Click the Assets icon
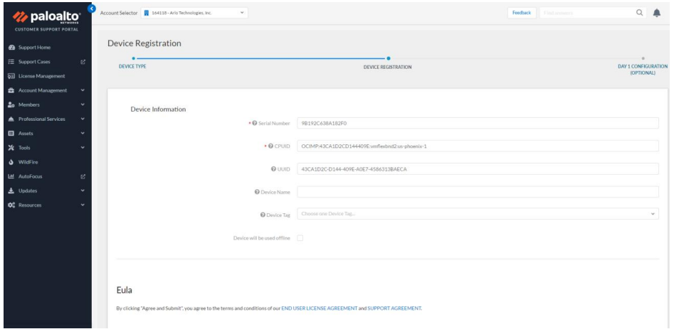The width and height of the screenshot is (674, 334). coord(11,134)
